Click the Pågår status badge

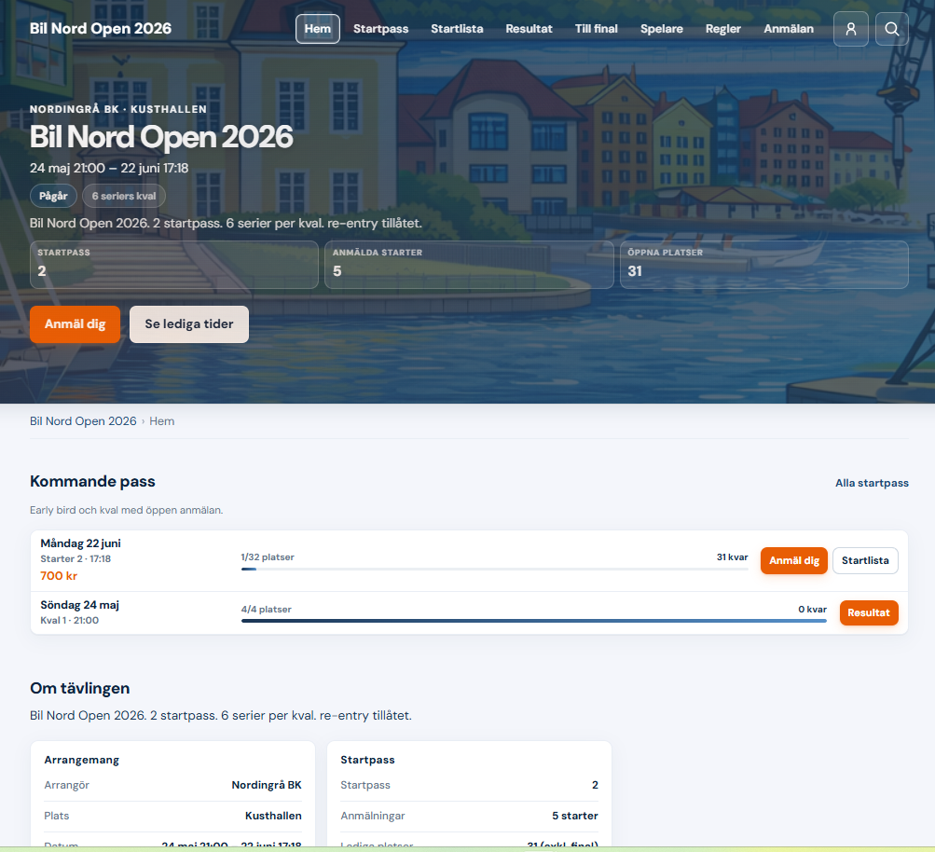coord(53,196)
